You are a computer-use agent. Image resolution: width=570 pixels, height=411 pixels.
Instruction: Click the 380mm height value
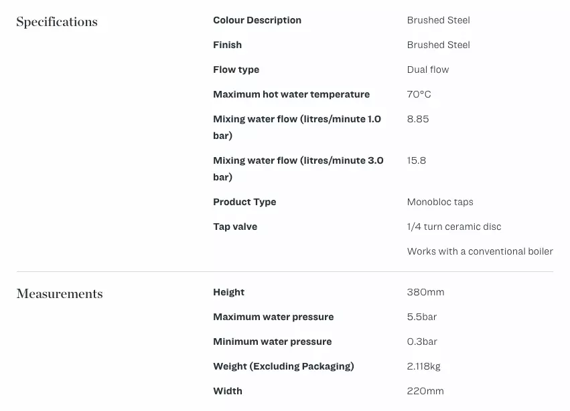(426, 292)
